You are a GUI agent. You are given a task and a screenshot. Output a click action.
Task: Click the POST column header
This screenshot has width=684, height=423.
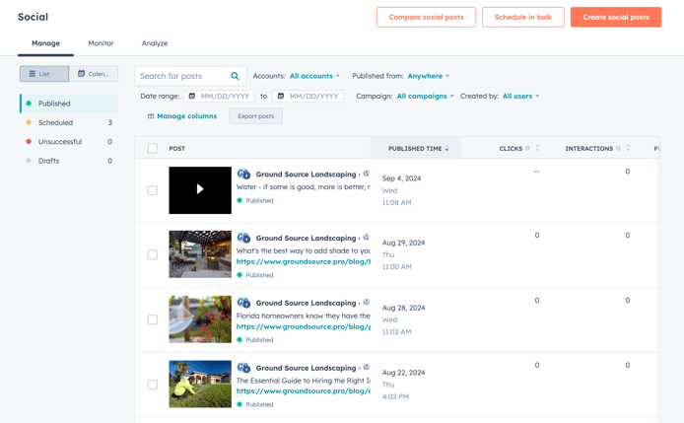[x=177, y=149]
